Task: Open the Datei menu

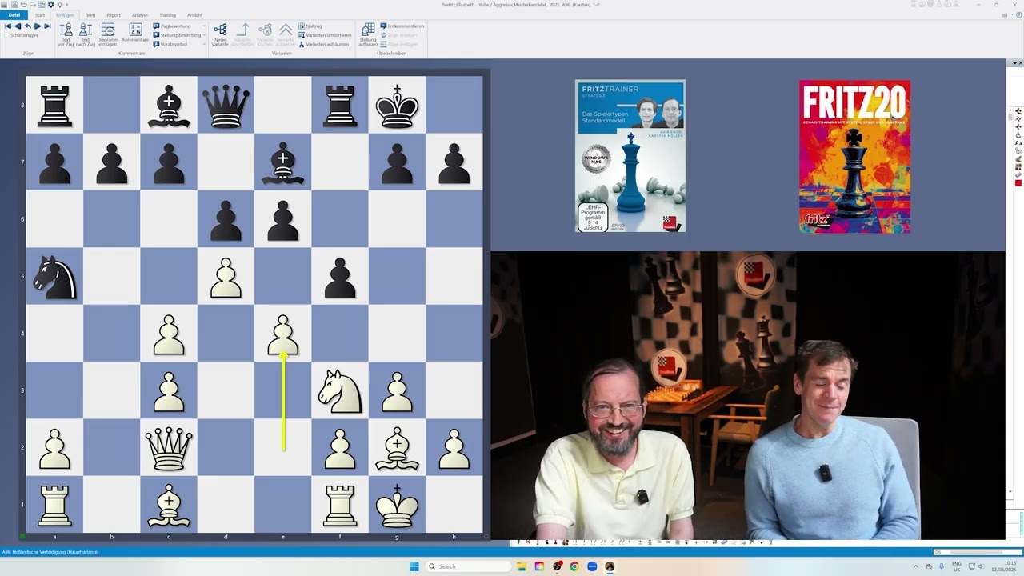Action: coord(14,15)
